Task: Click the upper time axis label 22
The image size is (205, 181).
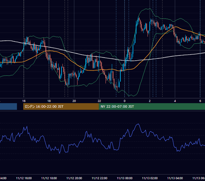Action: (99, 101)
